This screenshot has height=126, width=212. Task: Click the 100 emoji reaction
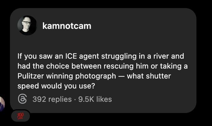(x=21, y=116)
